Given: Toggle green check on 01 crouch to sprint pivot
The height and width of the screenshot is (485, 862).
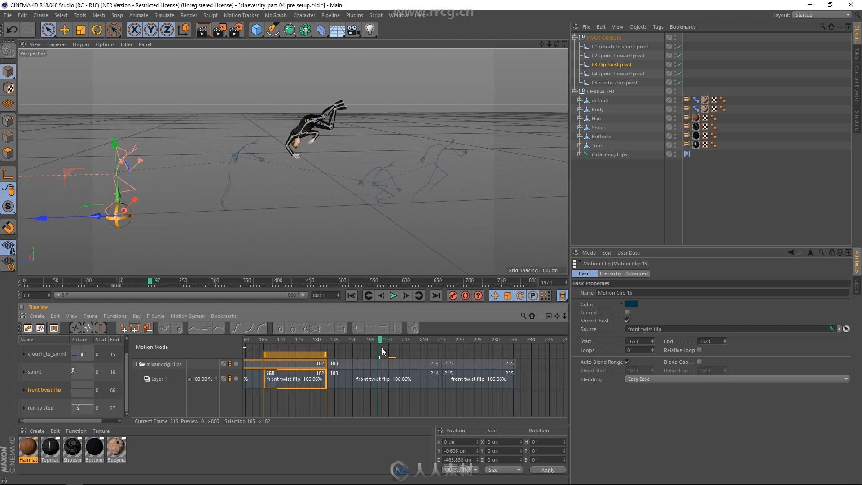Looking at the screenshot, I should [x=679, y=47].
